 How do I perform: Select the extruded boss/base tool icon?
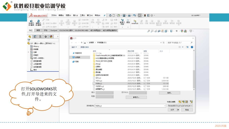click(31, 22)
